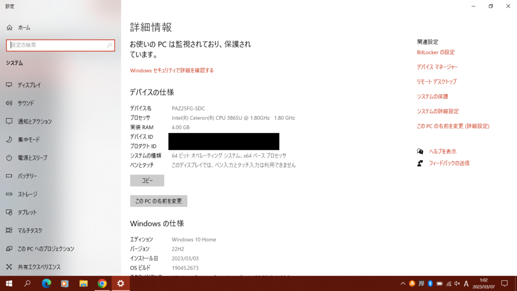This screenshot has width=517, height=291.
Task: Click the リモート デスクトップ related link
Action: (436, 81)
